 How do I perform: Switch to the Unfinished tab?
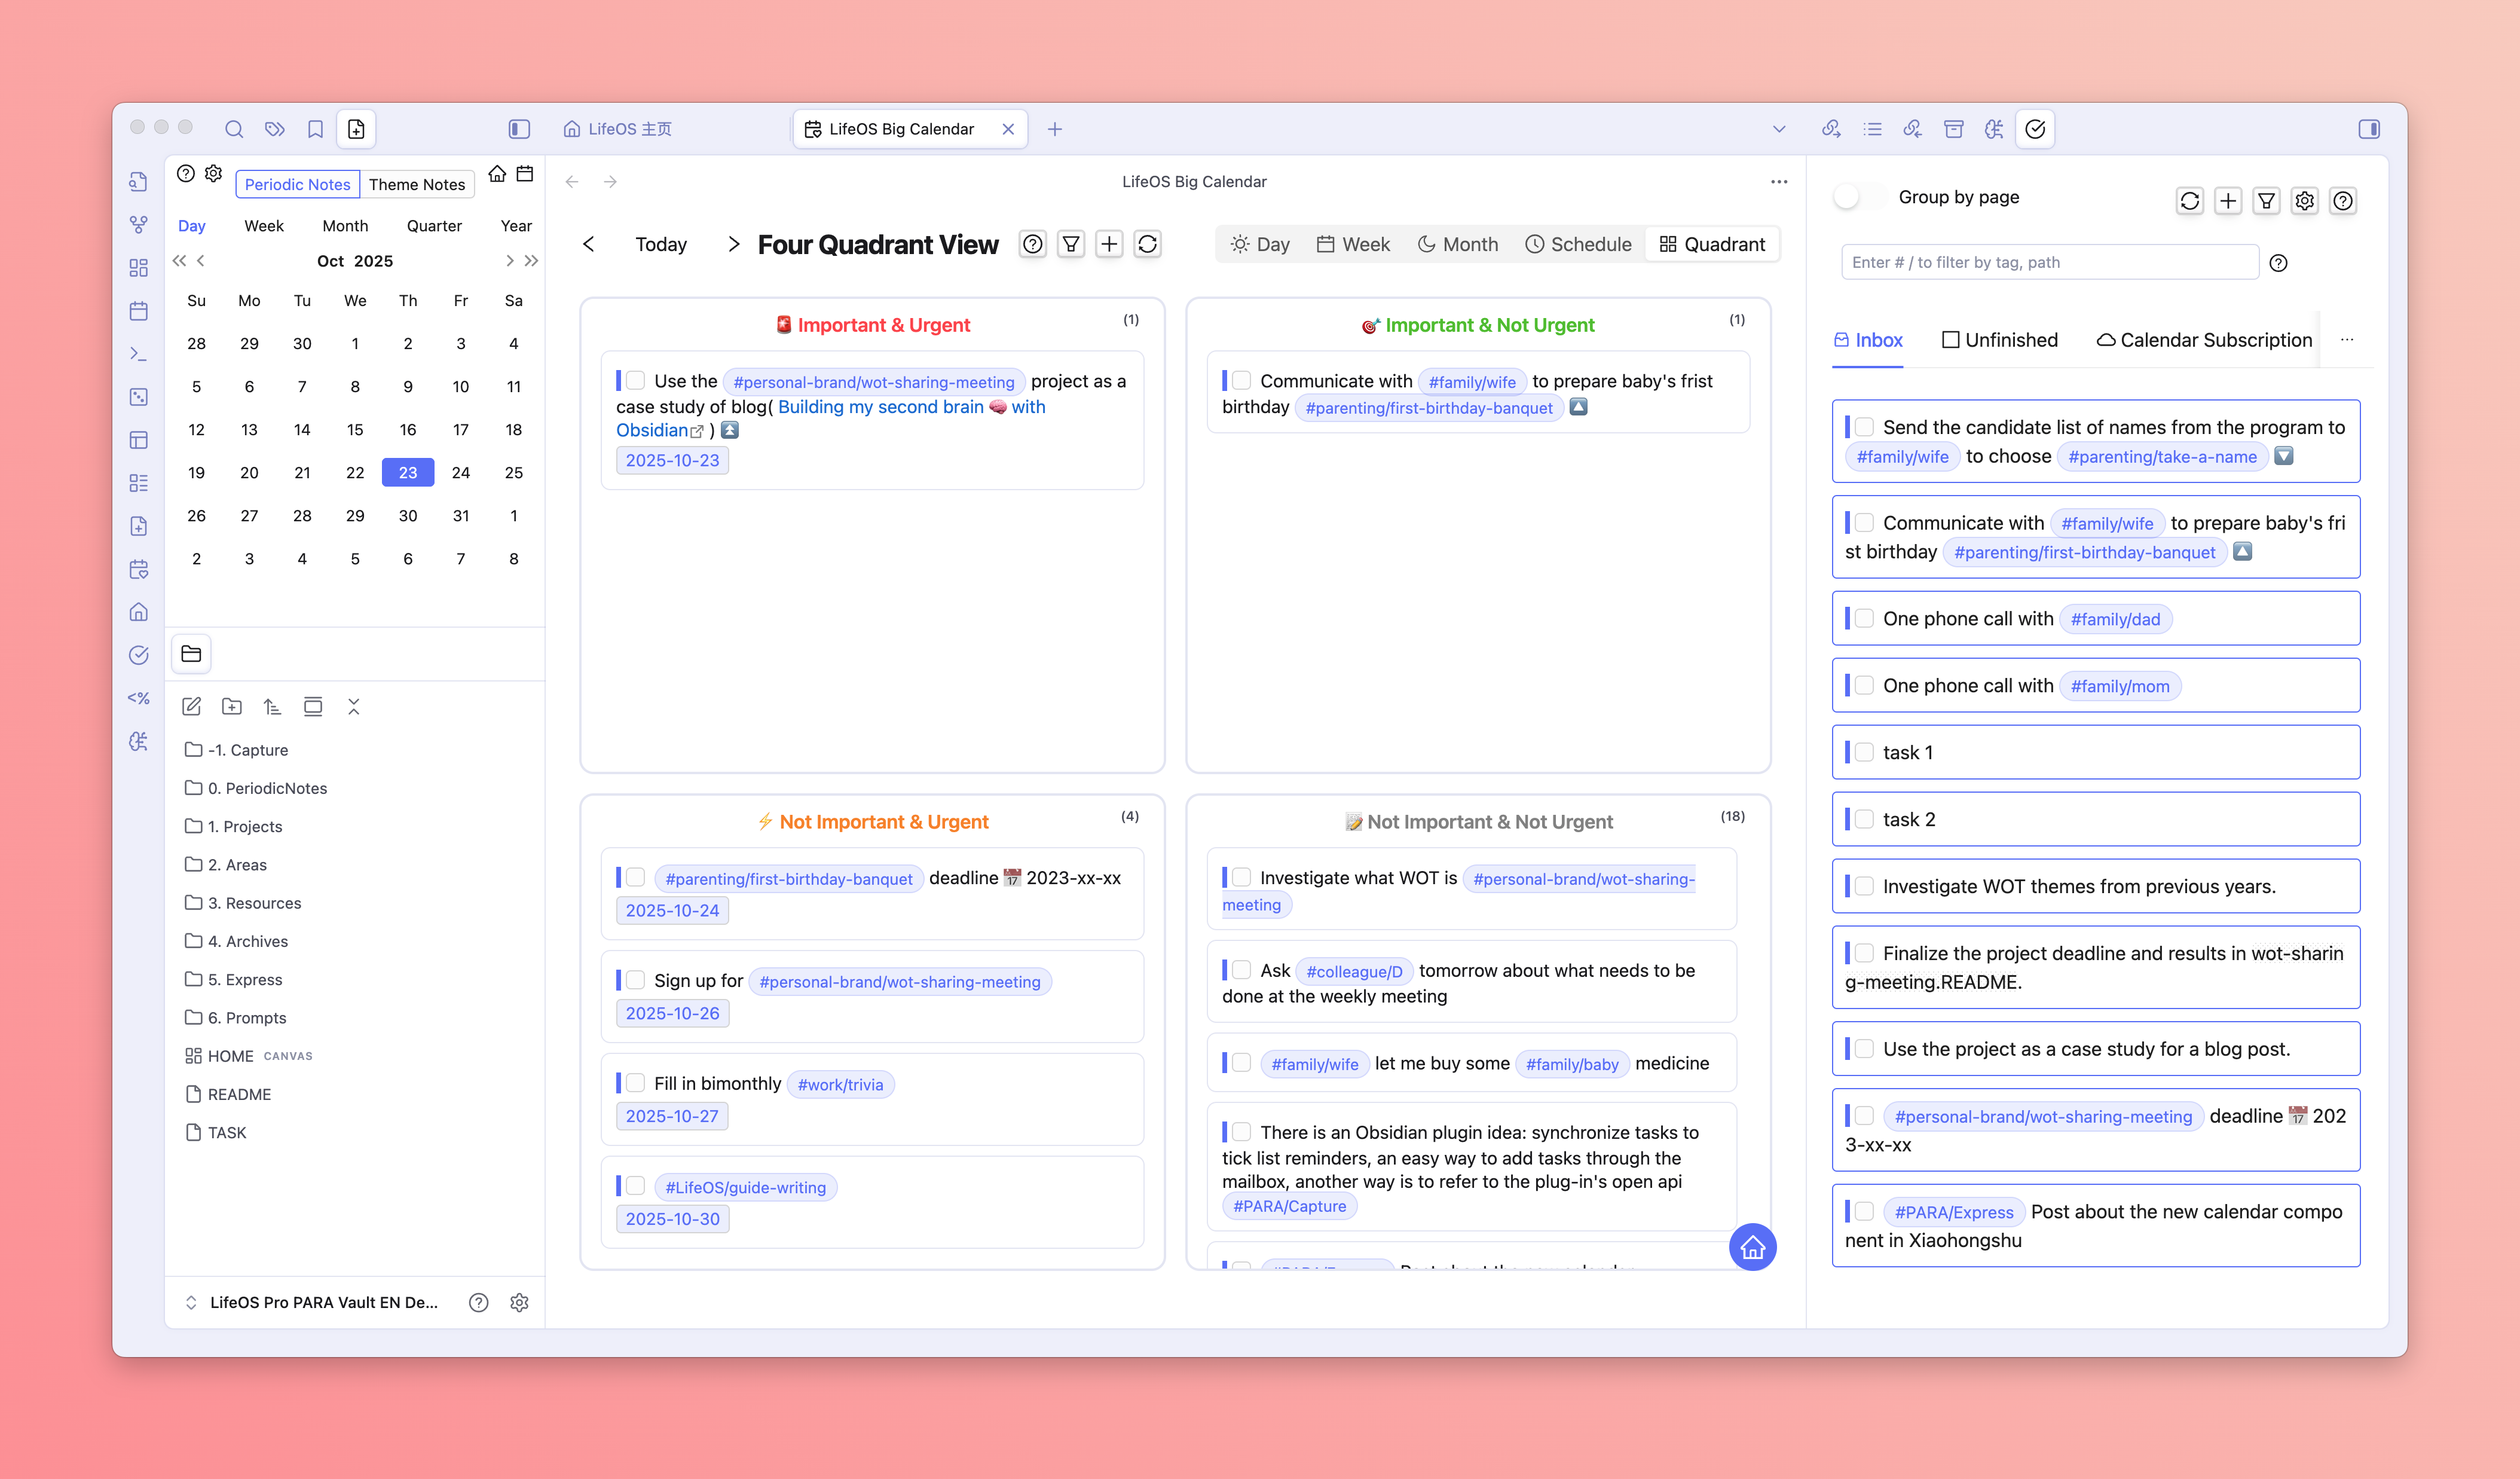(x=2000, y=340)
